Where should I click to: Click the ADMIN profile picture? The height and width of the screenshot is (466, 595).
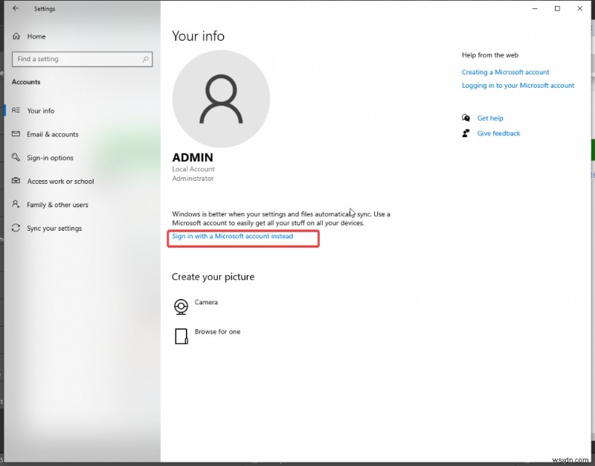tap(221, 98)
